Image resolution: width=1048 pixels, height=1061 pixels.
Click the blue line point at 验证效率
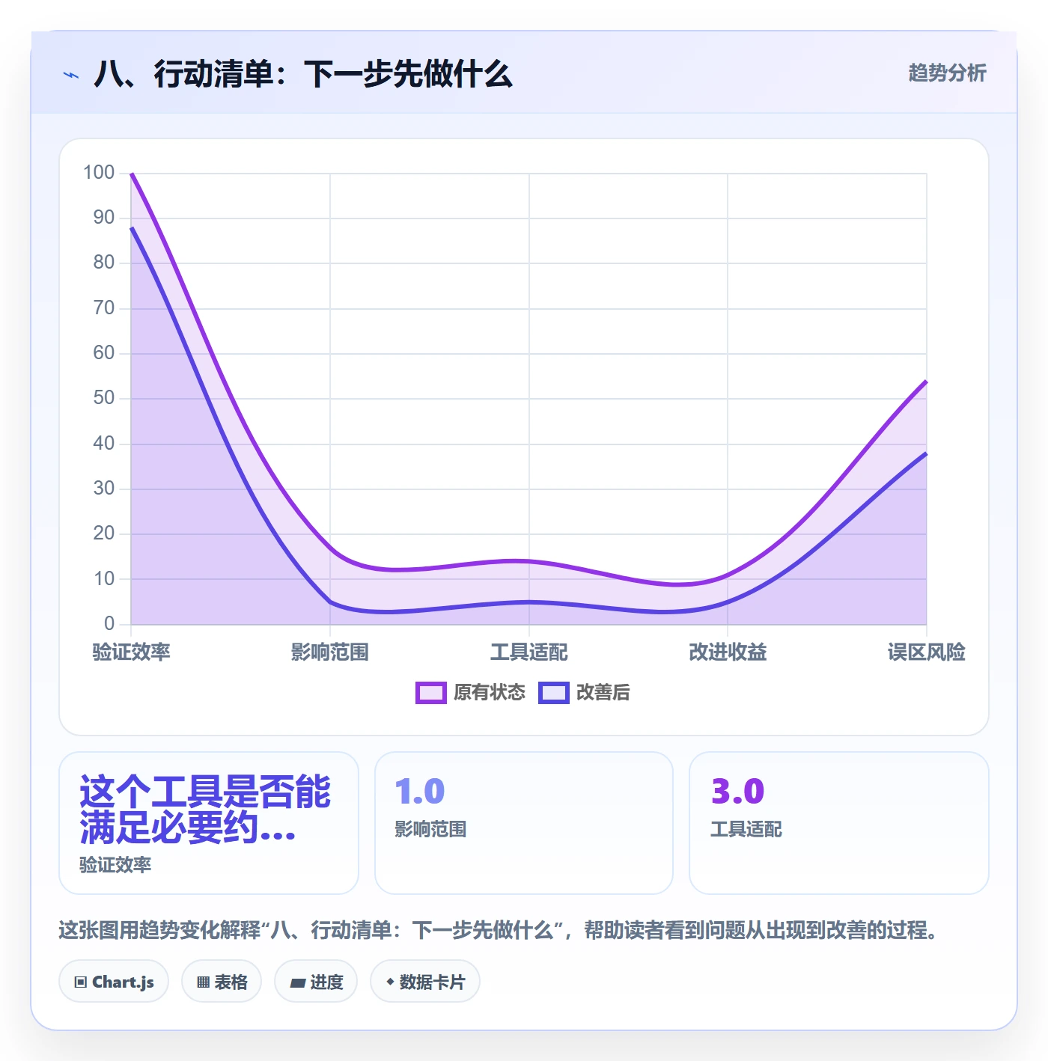point(132,227)
